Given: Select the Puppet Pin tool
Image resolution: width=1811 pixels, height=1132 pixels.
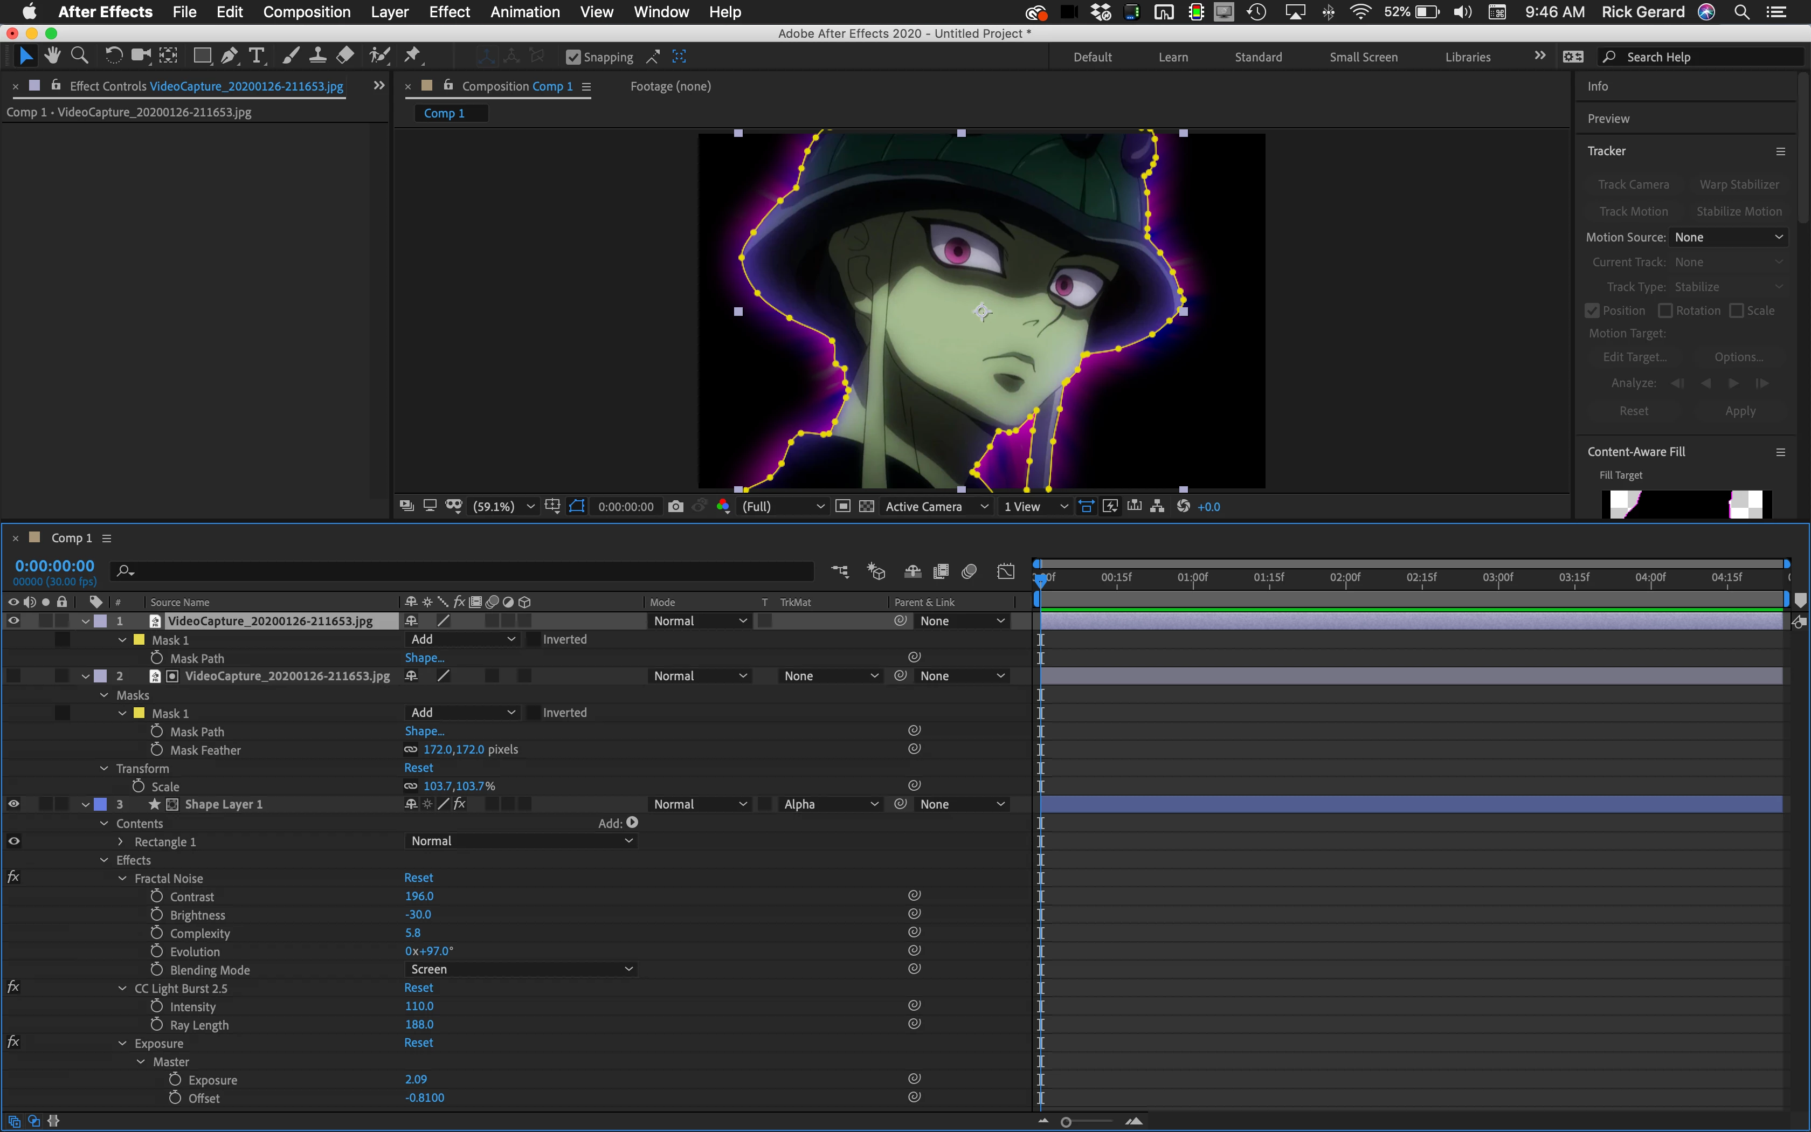Looking at the screenshot, I should coord(412,56).
